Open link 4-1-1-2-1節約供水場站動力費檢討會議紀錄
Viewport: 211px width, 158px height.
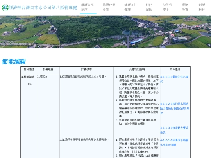[x=175, y=108]
